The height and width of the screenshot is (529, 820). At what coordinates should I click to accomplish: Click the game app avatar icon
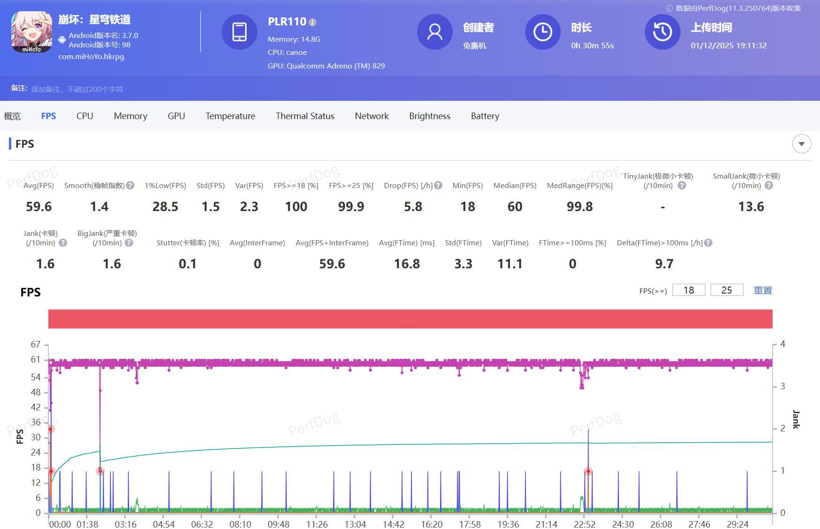(31, 32)
